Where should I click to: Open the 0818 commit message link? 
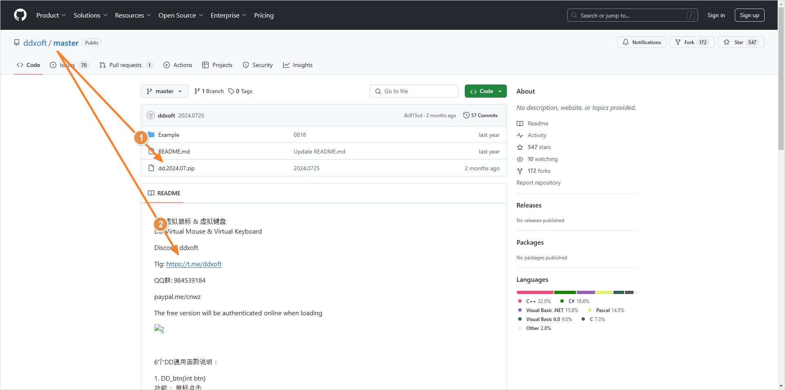(x=300, y=135)
